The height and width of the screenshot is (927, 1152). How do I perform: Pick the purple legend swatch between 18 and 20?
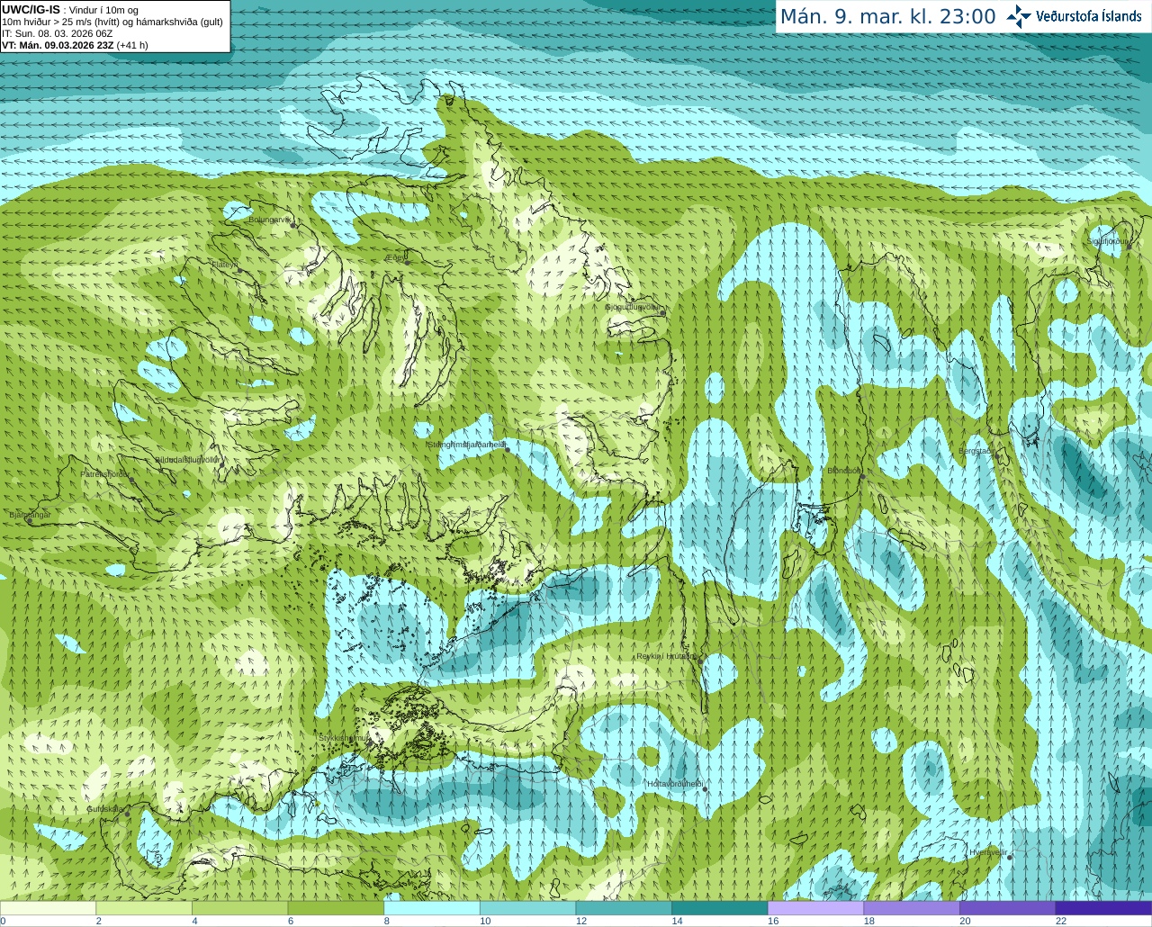click(912, 908)
